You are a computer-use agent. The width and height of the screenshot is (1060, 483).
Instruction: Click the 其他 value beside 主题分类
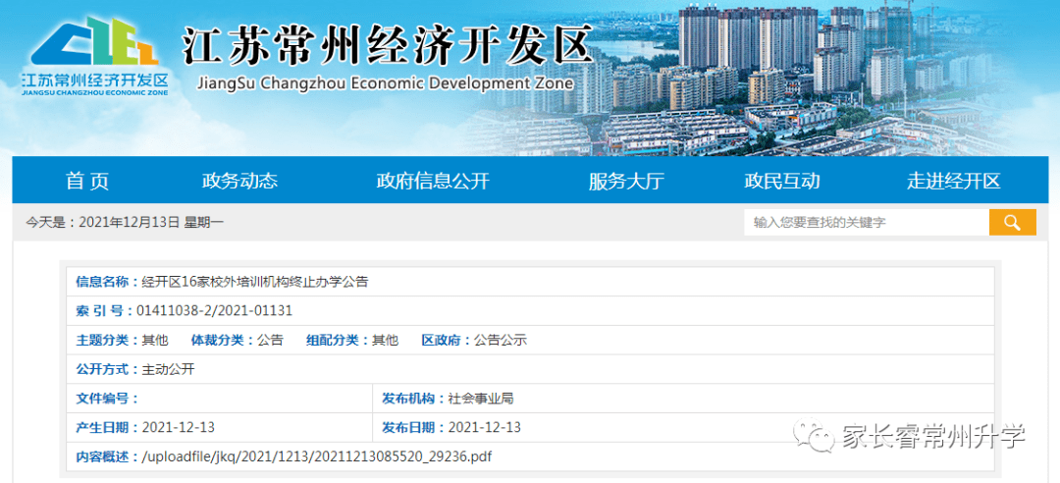click(x=155, y=341)
